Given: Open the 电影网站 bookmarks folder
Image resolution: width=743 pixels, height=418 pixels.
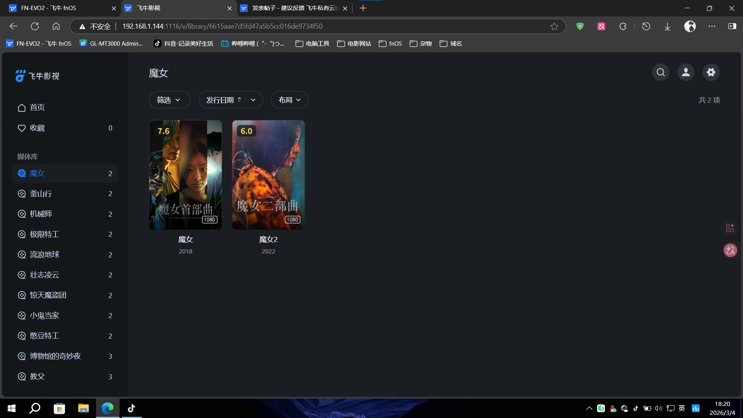Looking at the screenshot, I should coord(354,44).
